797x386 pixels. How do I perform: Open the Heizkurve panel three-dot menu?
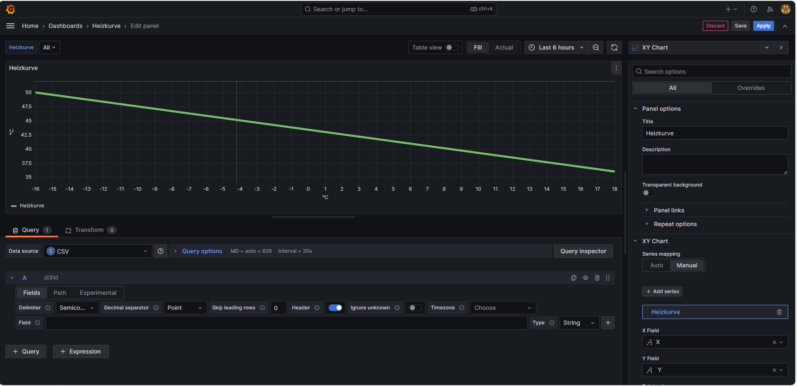point(616,68)
